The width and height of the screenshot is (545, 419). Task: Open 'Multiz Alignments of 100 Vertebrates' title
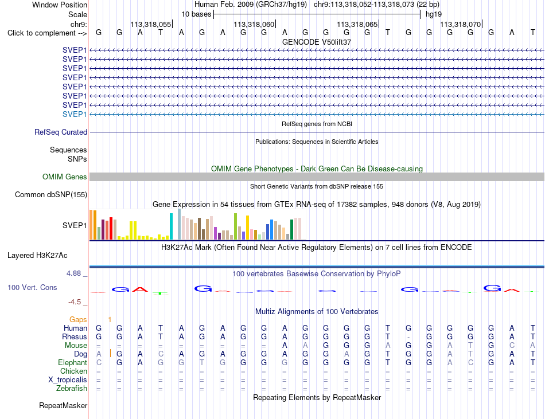pos(317,312)
